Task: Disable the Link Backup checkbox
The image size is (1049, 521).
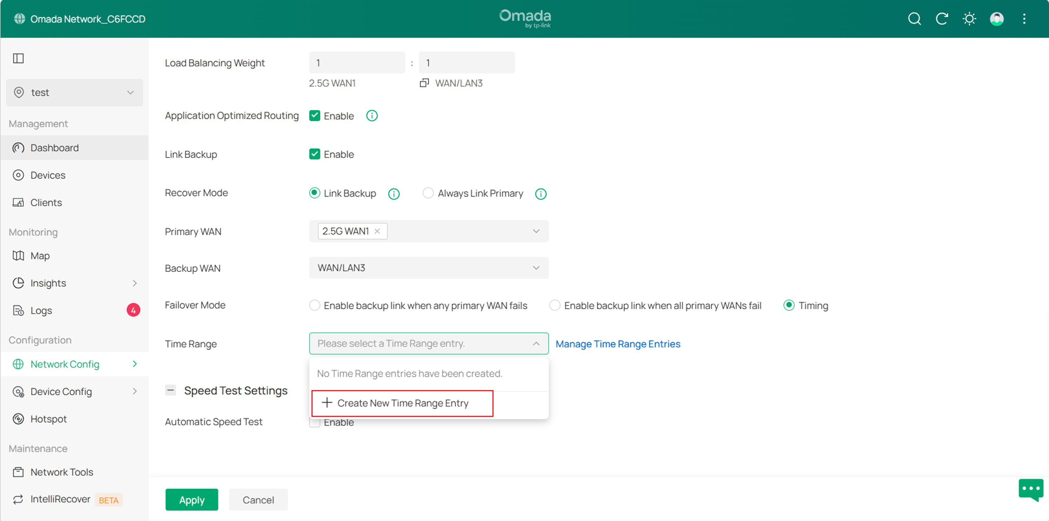Action: [x=314, y=154]
